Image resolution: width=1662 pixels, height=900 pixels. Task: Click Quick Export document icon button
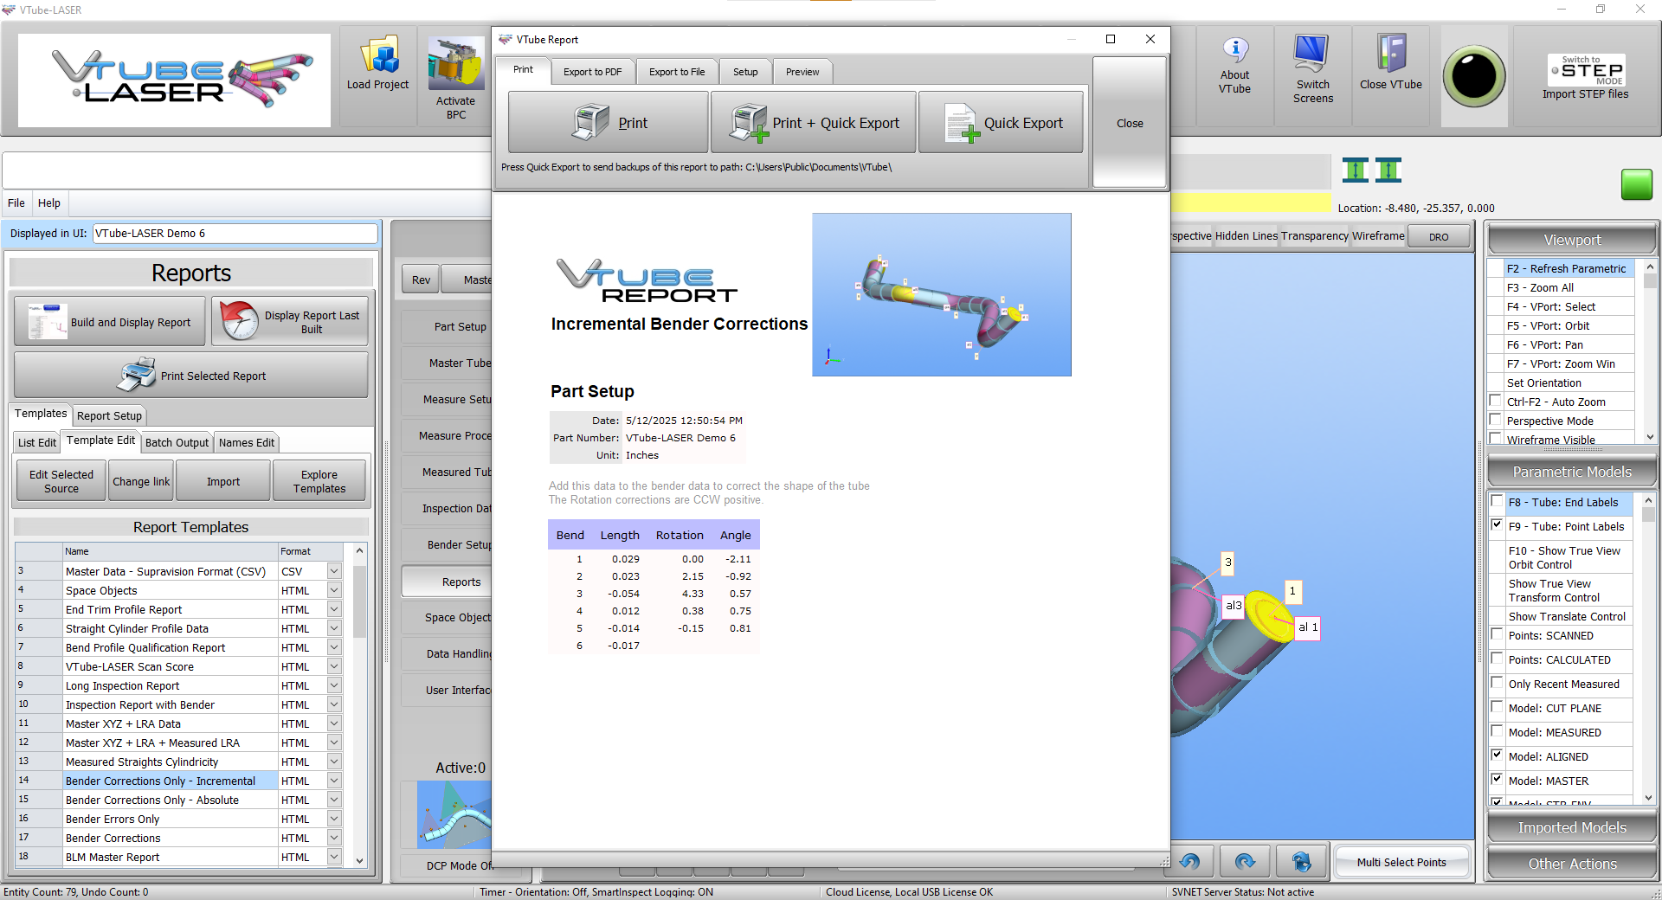point(1002,123)
